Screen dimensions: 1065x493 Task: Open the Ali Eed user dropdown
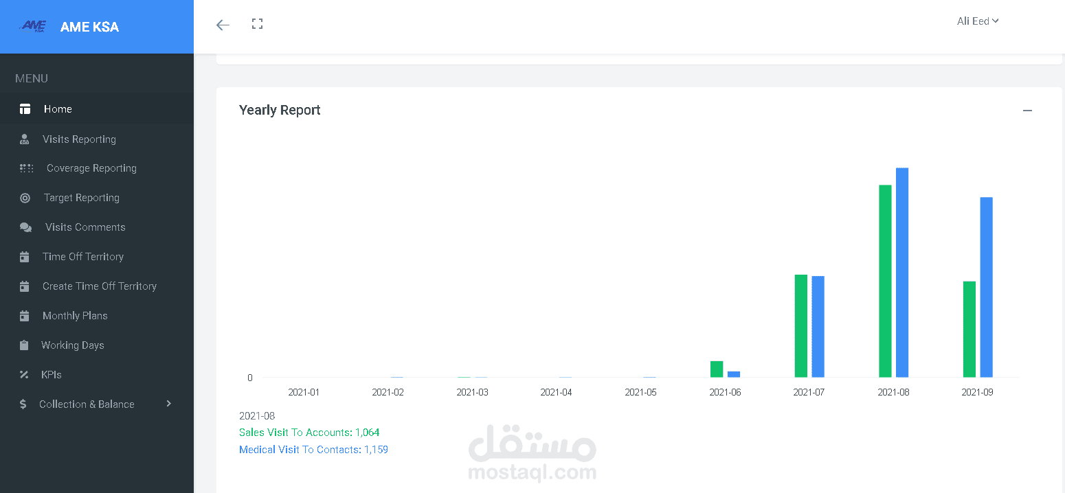pyautogui.click(x=977, y=21)
